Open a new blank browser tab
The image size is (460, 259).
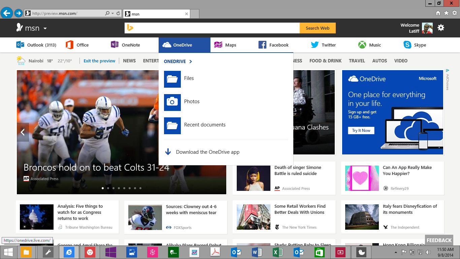click(195, 14)
